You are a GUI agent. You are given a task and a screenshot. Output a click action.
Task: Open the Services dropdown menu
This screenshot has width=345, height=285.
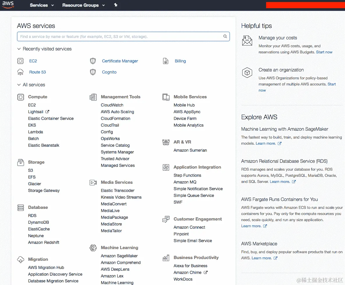[x=42, y=5]
